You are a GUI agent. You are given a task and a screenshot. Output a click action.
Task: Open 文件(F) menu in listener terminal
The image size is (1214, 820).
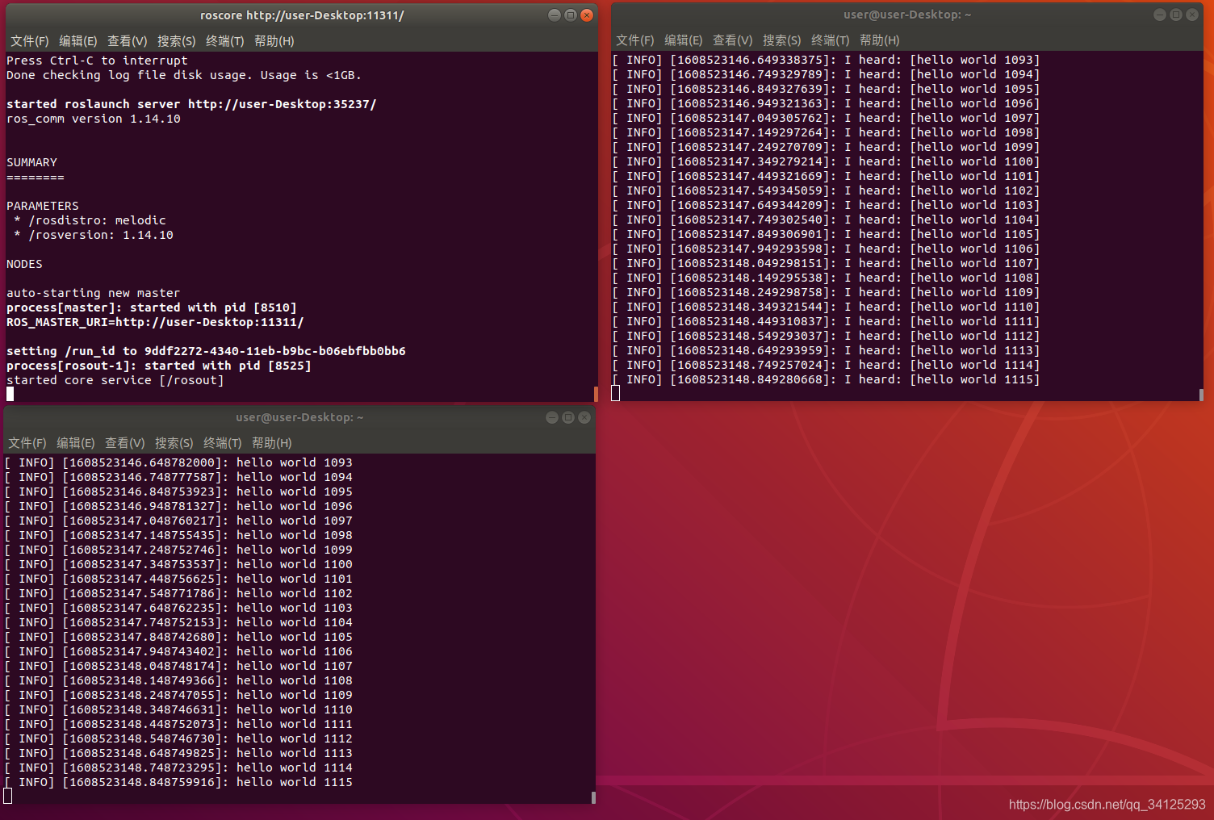[x=635, y=40]
